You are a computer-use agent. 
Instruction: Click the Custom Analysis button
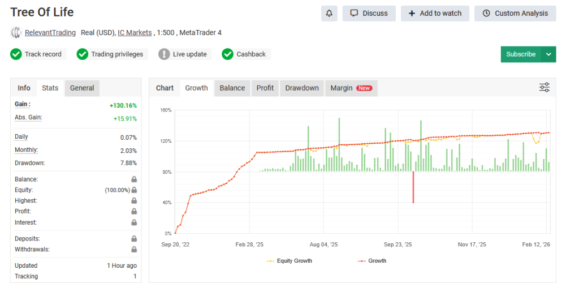click(x=515, y=14)
